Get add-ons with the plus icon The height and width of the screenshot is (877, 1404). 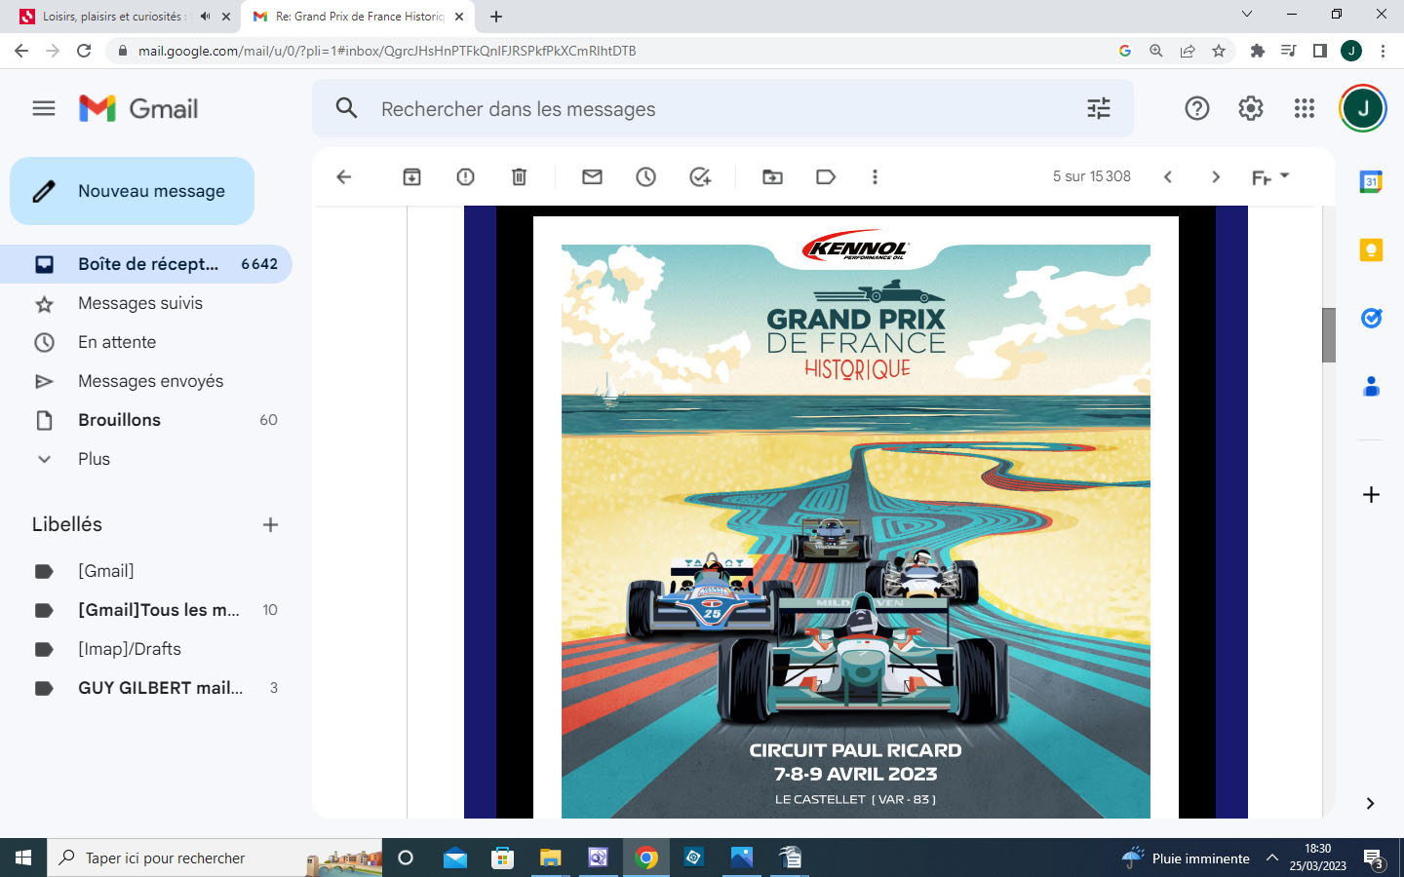1371,495
